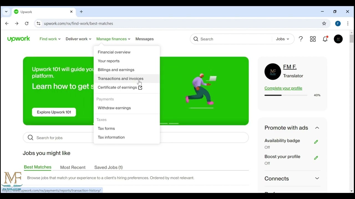The height and width of the screenshot is (199, 355).
Task: Click Explore Upwork 101 button
Action: (x=54, y=112)
